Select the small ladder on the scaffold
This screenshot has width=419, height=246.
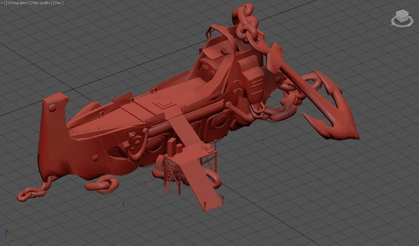[x=169, y=177]
